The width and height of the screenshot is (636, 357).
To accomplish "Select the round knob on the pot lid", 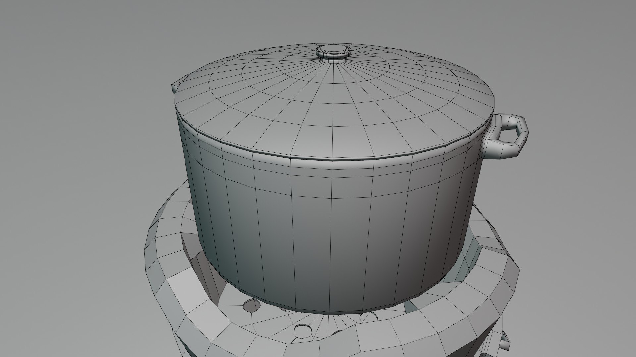I will pyautogui.click(x=333, y=54).
